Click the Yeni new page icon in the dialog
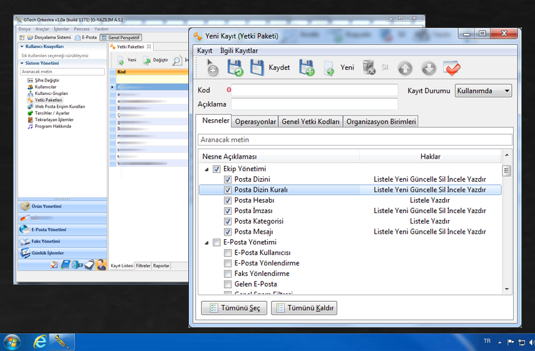Viewport: 535px width, 351px height. pos(329,67)
